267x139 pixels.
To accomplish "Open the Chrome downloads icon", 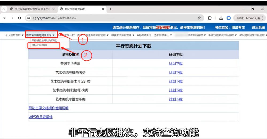I will point(221,18).
